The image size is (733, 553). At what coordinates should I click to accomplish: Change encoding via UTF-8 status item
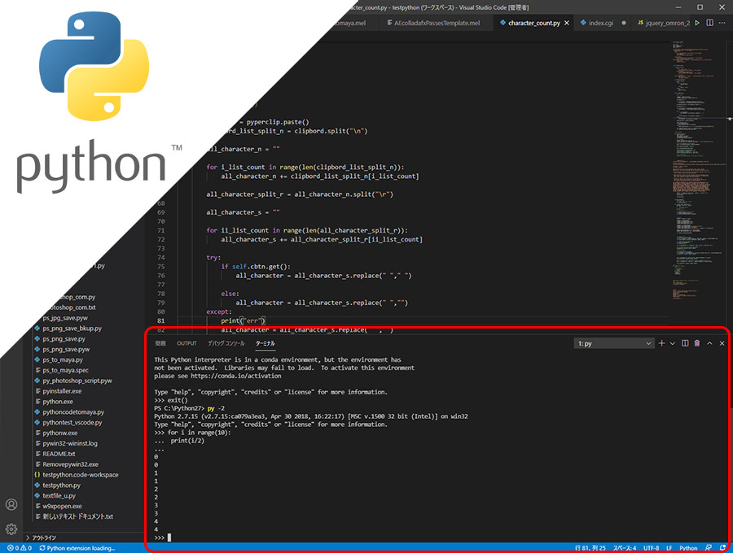(652, 548)
